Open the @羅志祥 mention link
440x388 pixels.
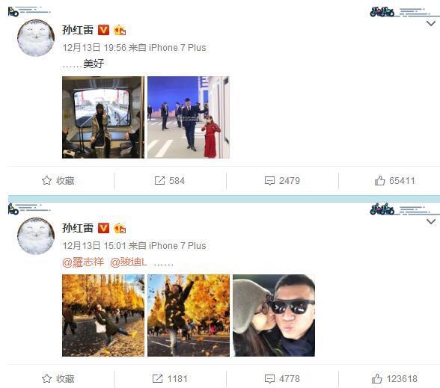[x=83, y=262]
